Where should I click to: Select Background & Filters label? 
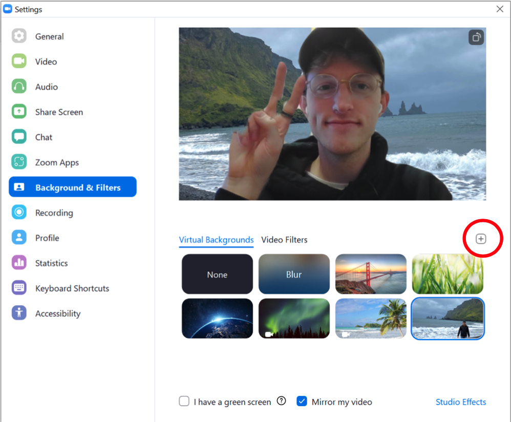(78, 188)
